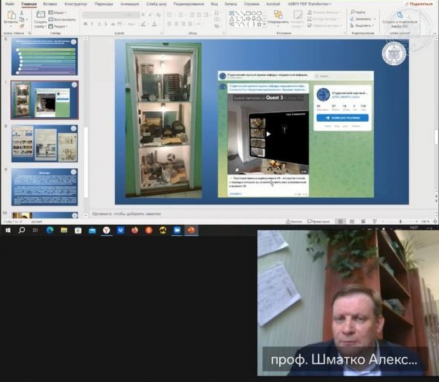Open Yandex Browser from the taskbar
This screenshot has height=382, width=439.
(106, 230)
